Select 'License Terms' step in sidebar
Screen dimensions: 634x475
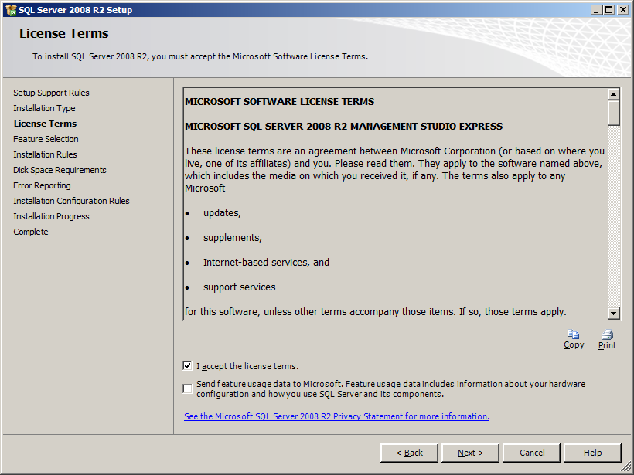(45, 124)
